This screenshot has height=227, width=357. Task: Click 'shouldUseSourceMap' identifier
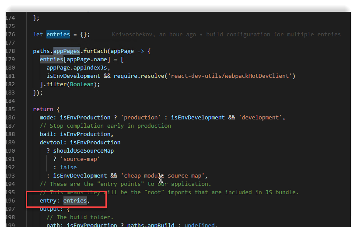click(x=83, y=151)
